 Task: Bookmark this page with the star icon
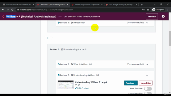148,10
